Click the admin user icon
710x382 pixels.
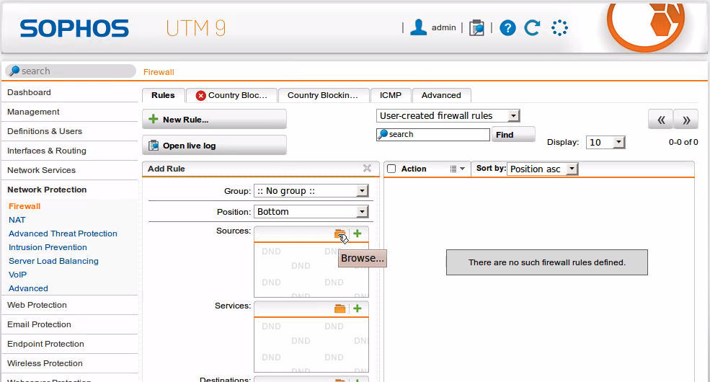tap(418, 27)
